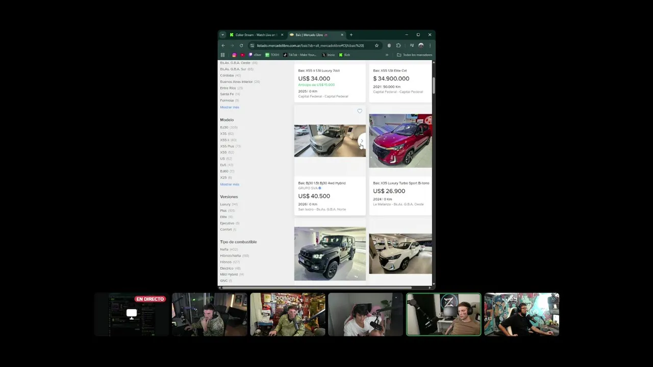This screenshot has height=367, width=653.
Task: Reload the Mercado Libre page
Action: (x=241, y=45)
